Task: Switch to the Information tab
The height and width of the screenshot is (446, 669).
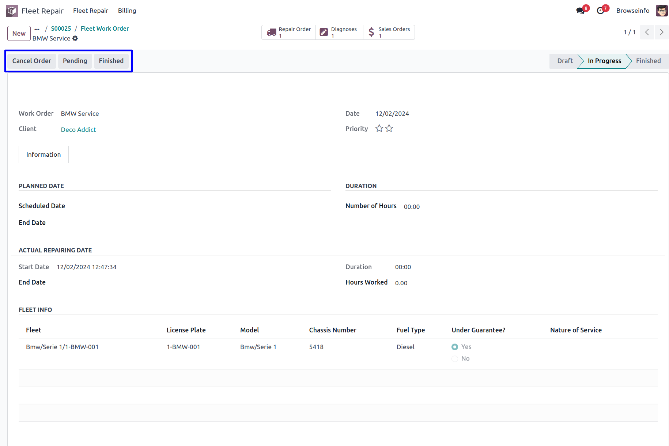Action: (x=44, y=155)
